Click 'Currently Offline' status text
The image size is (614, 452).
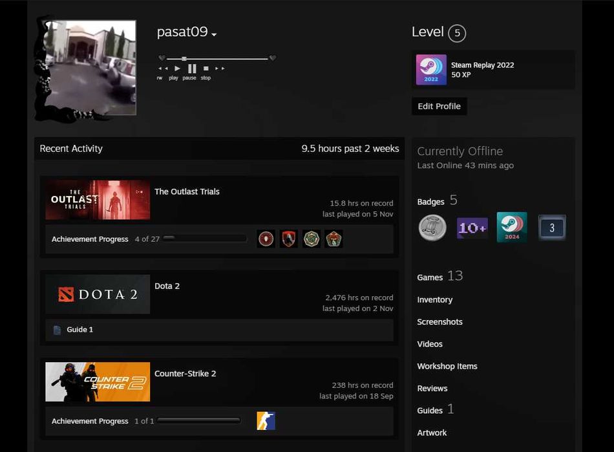[x=460, y=151]
